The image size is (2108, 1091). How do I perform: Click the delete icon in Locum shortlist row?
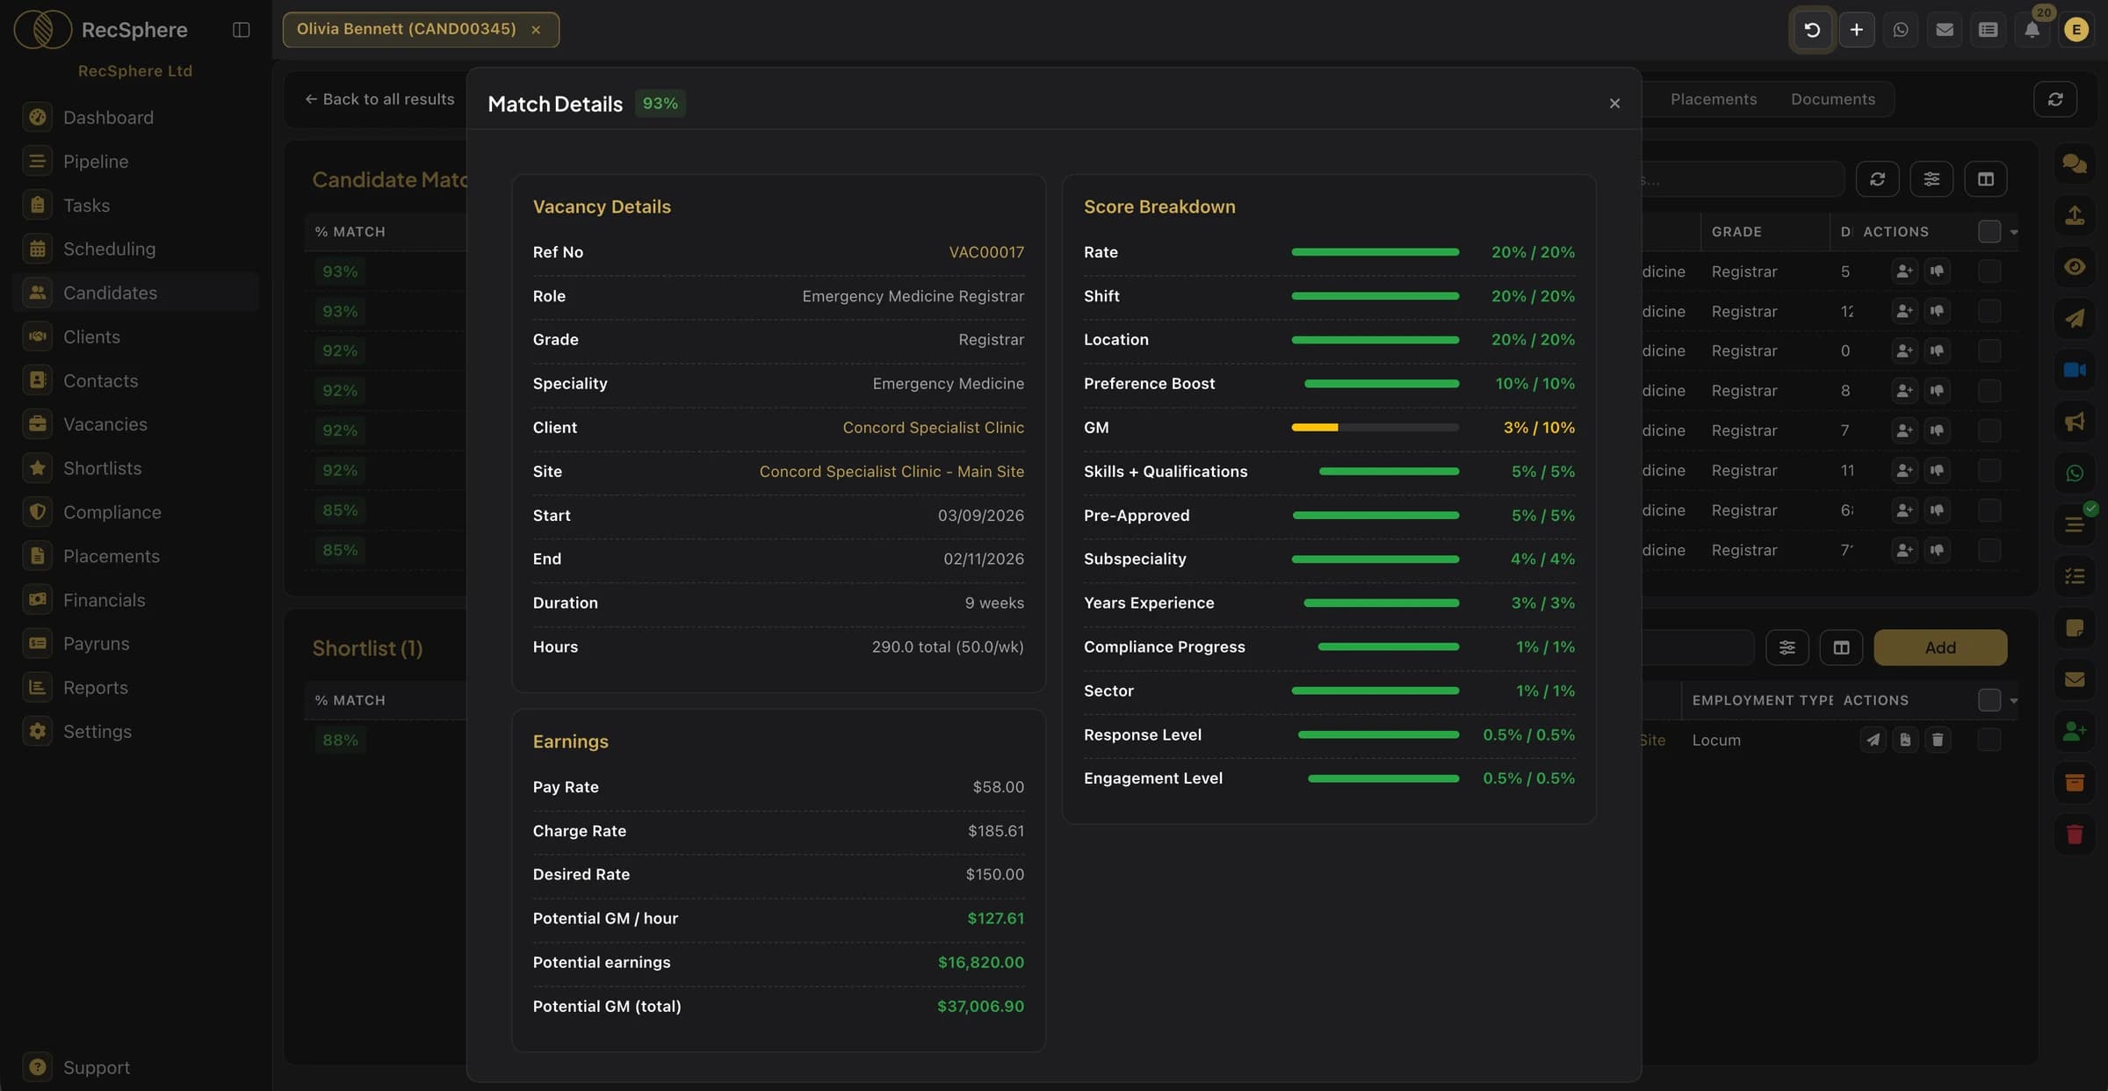[1938, 741]
